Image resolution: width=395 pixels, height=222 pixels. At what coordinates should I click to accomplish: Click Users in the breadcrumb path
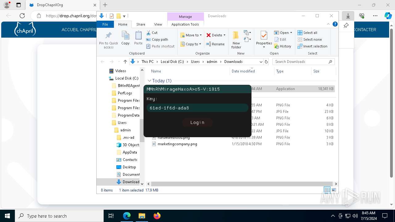195,62
